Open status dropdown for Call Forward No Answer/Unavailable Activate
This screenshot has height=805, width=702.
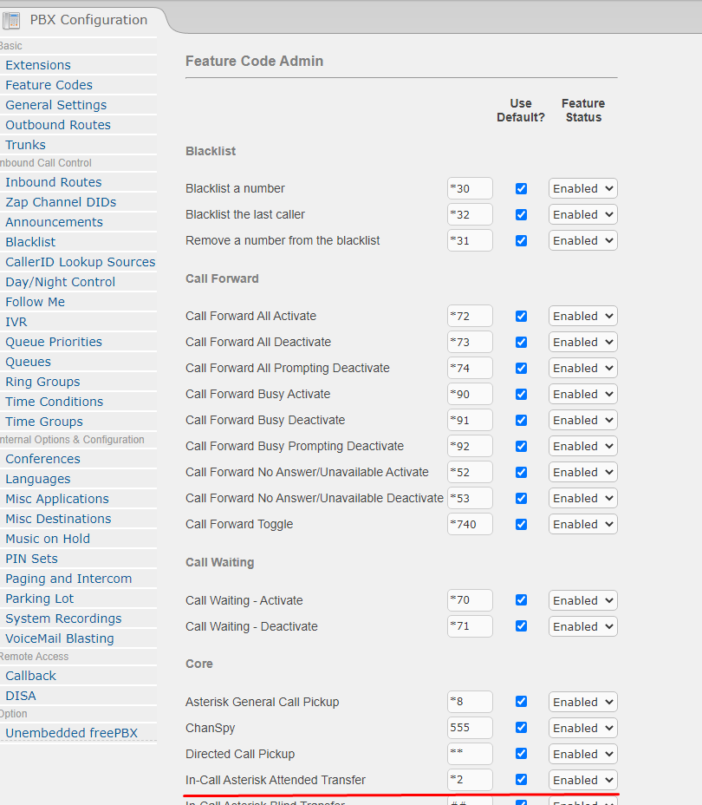point(583,472)
